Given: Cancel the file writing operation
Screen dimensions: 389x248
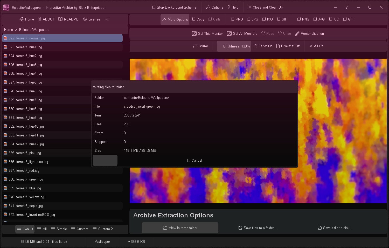Looking at the screenshot, I should [x=195, y=161].
